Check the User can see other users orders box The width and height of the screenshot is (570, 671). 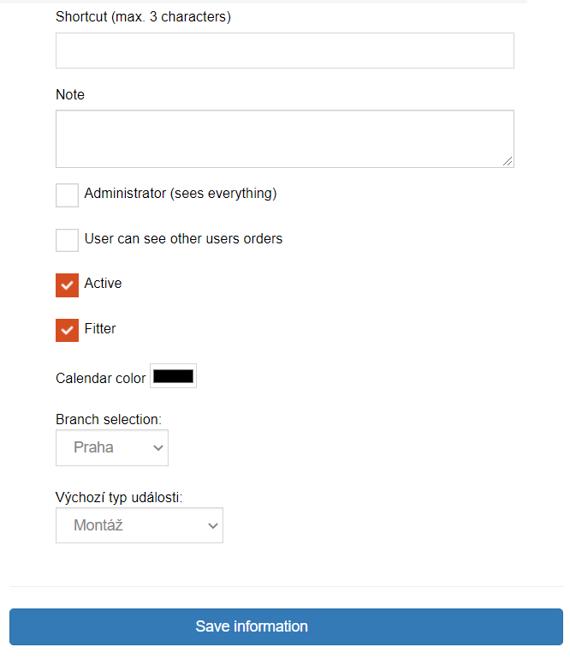click(x=67, y=240)
